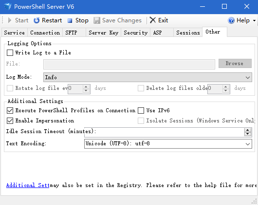Select the Other tab
This screenshot has height=205, width=258.
215,32
